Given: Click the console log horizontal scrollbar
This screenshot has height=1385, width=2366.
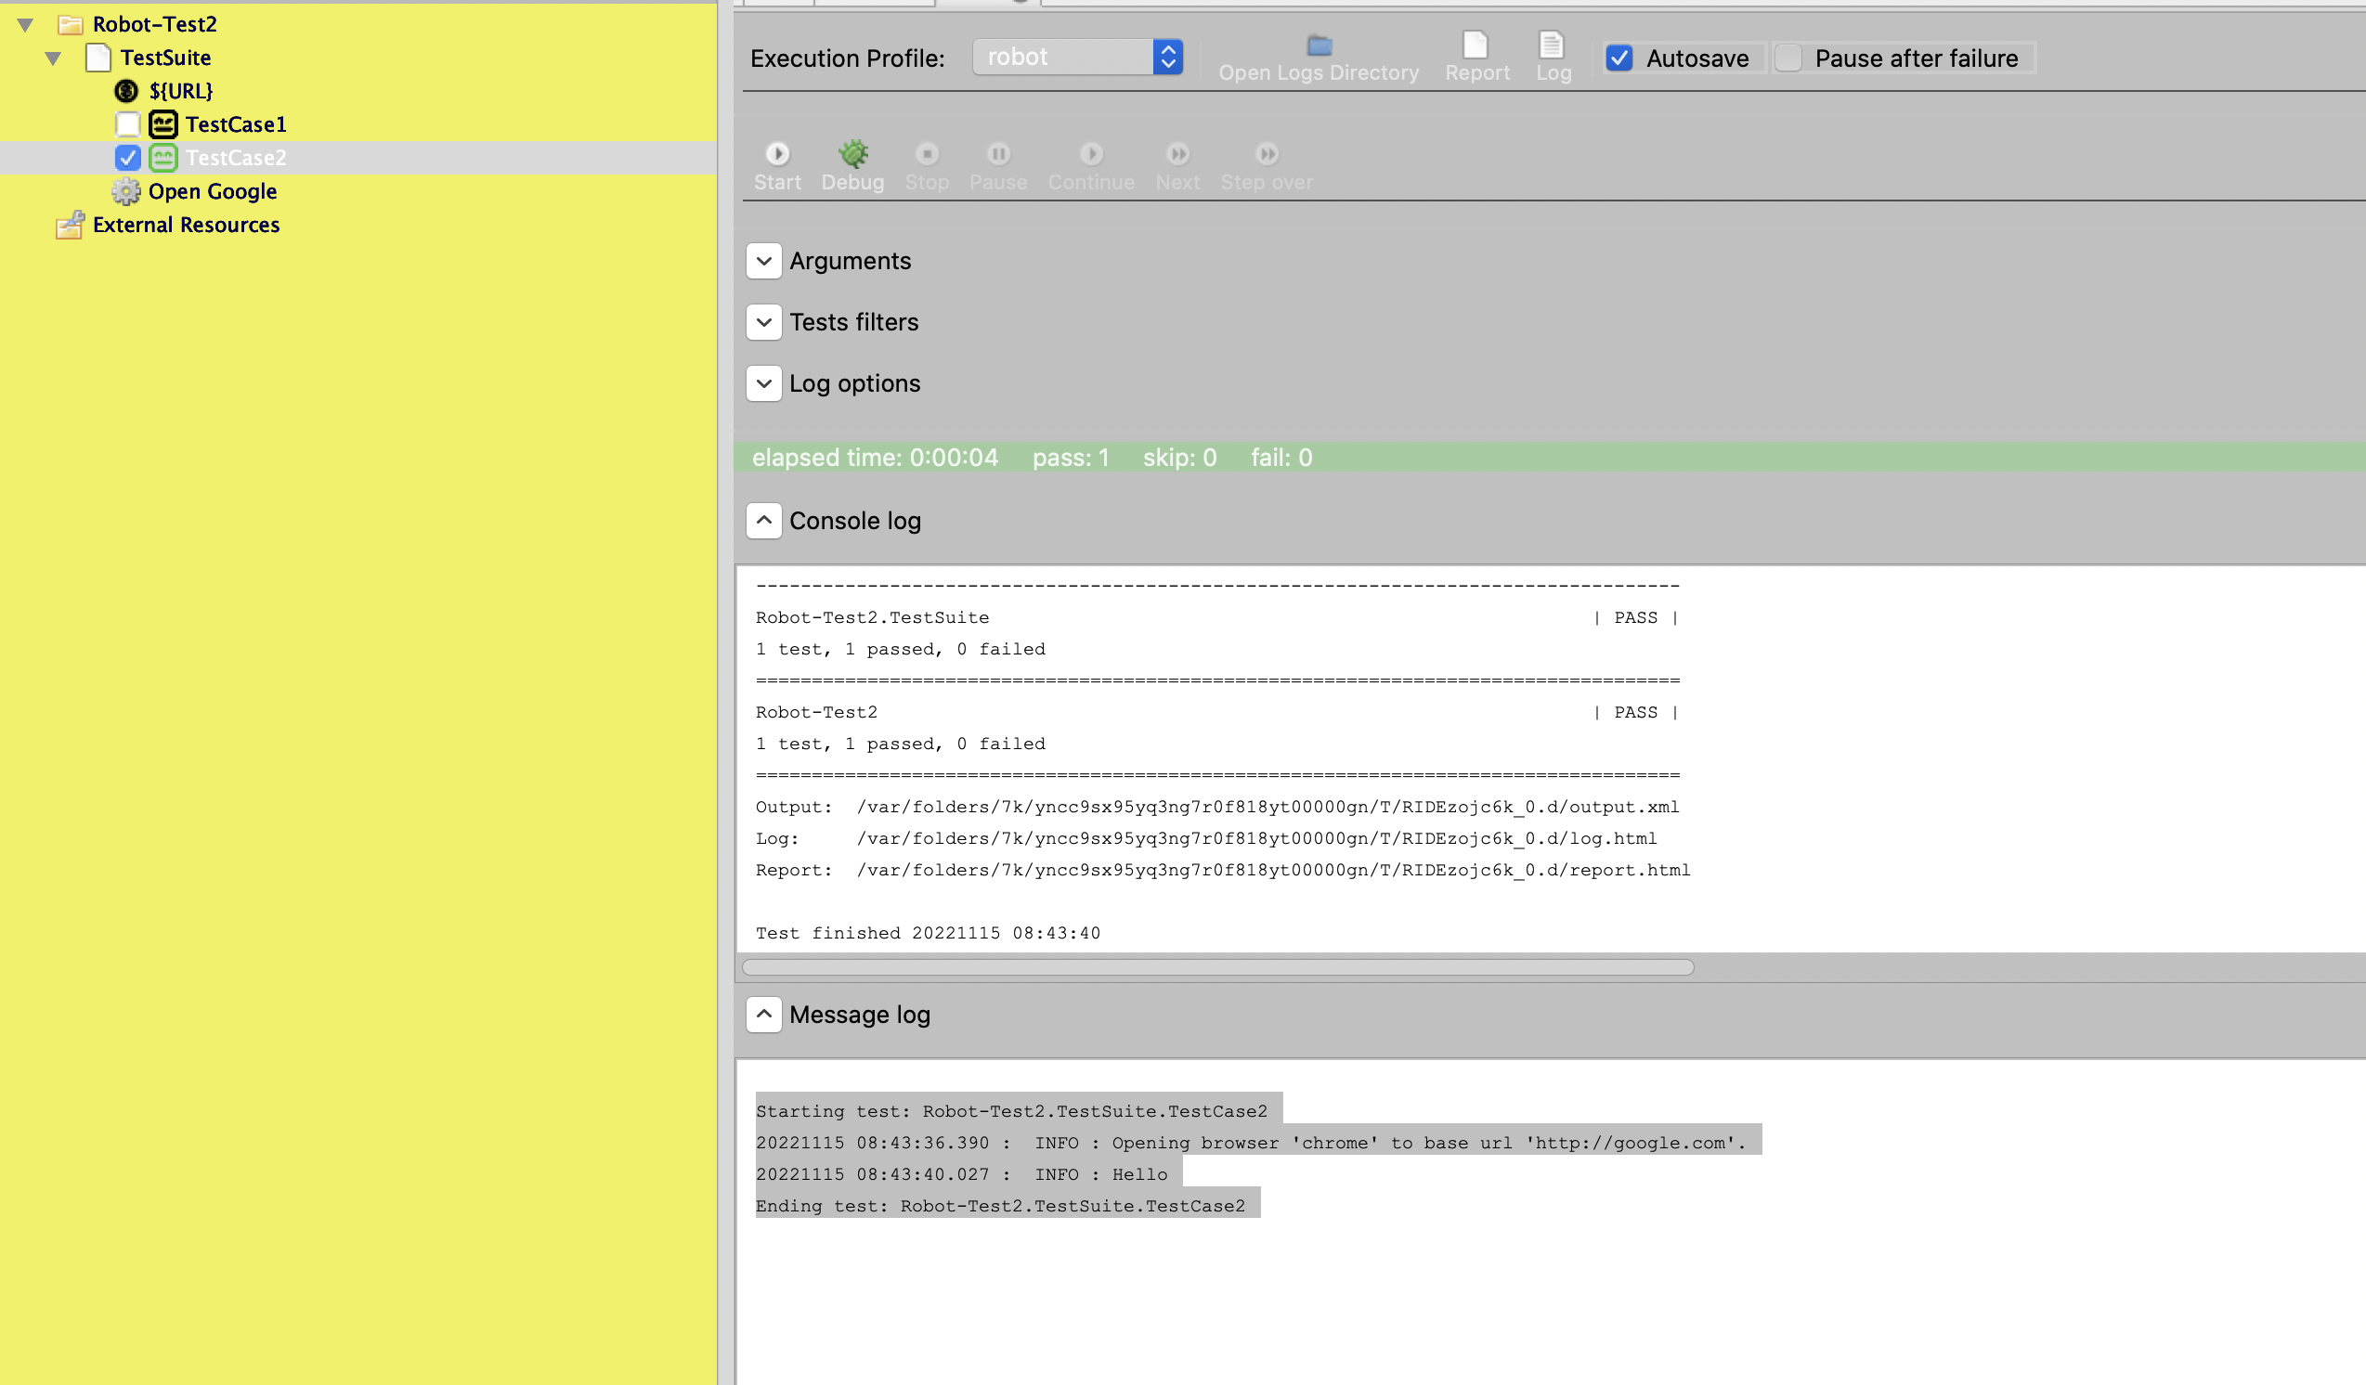Looking at the screenshot, I should tap(1217, 967).
